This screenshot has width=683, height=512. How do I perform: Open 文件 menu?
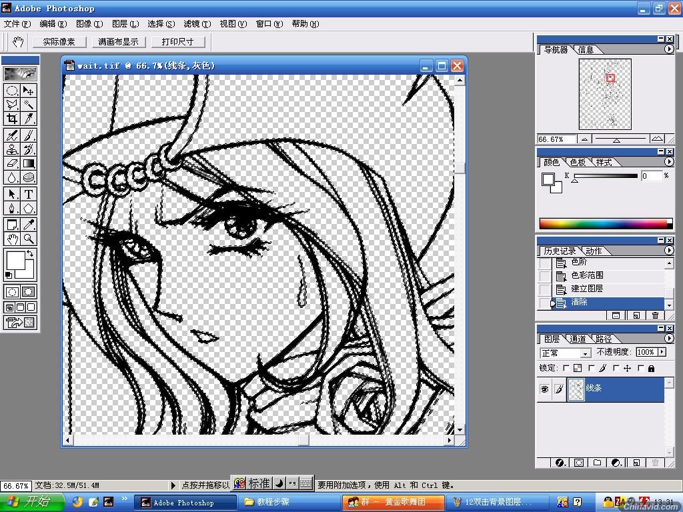[x=17, y=24]
